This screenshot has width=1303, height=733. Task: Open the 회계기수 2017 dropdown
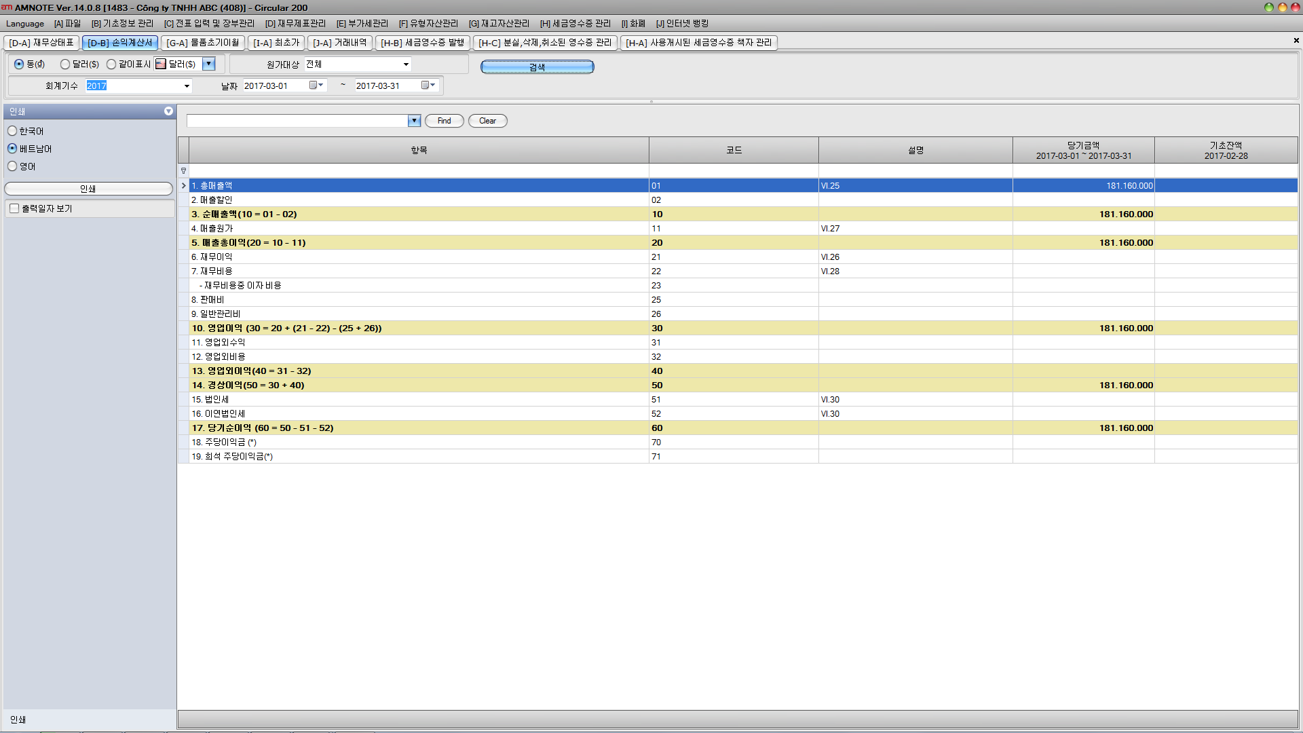click(x=187, y=86)
